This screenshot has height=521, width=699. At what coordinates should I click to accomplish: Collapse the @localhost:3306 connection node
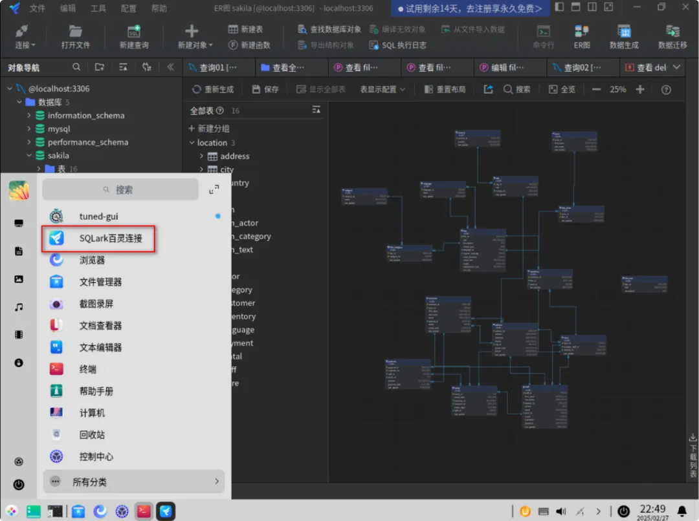pos(10,89)
